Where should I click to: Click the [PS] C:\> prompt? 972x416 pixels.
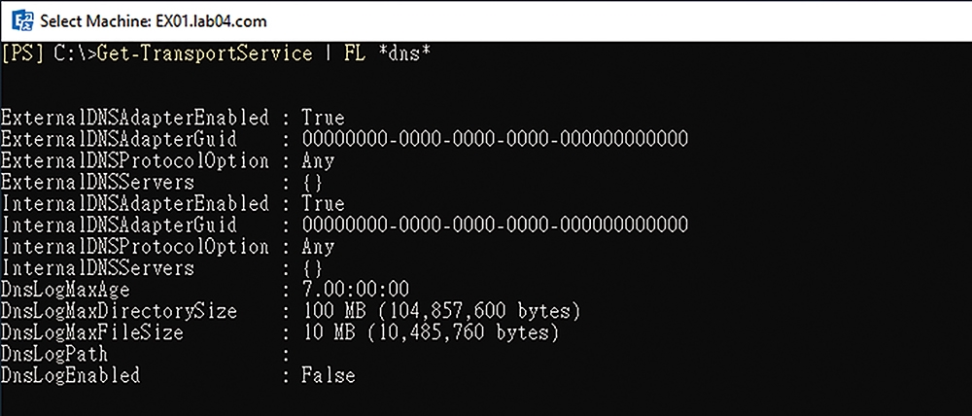coord(50,53)
